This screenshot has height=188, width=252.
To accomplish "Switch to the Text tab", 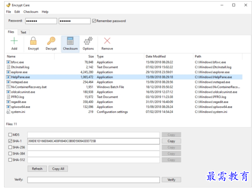I will (x=23, y=32).
